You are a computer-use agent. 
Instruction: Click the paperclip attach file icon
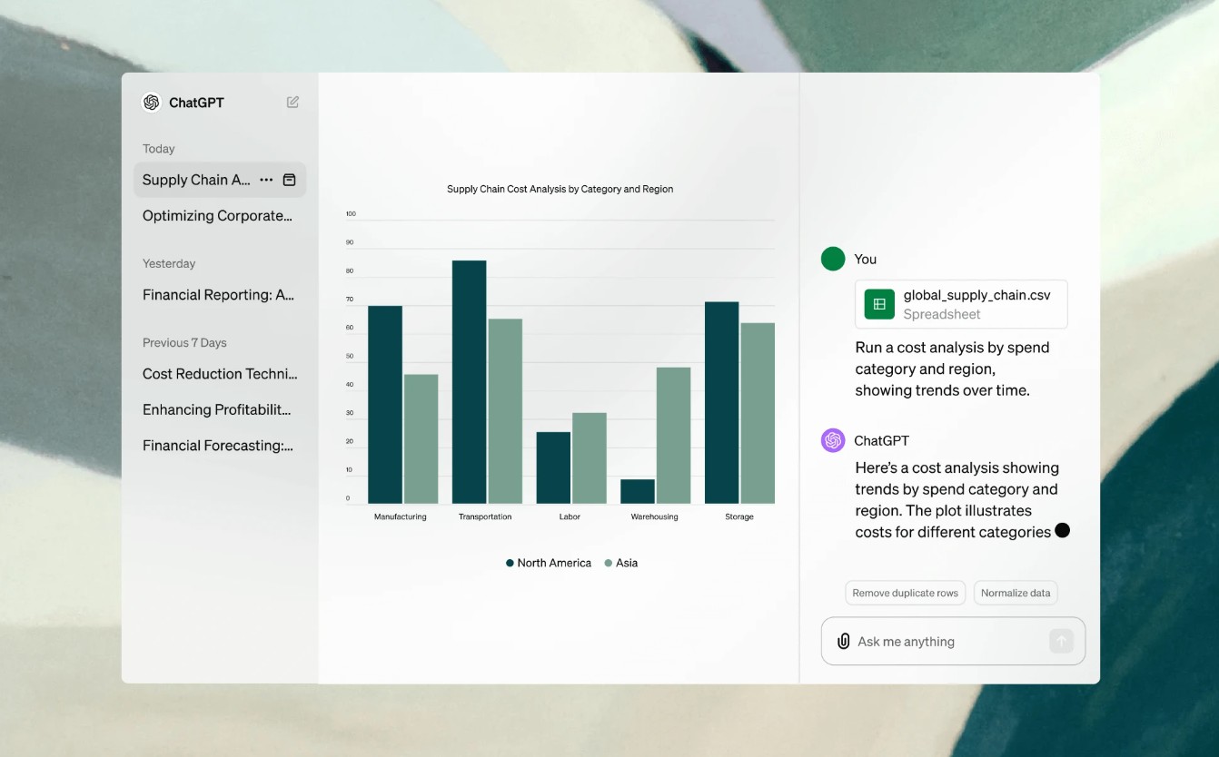click(843, 642)
